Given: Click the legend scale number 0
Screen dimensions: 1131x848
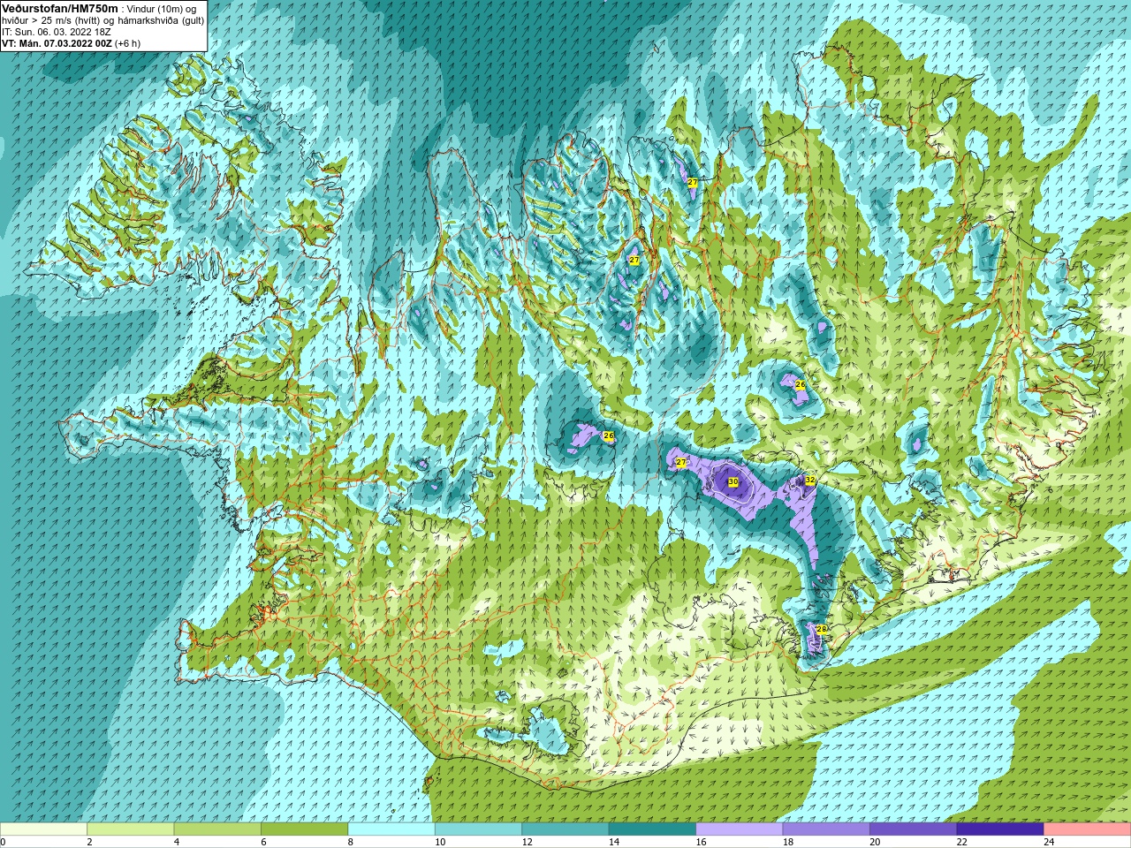Looking at the screenshot, I should point(4,842).
